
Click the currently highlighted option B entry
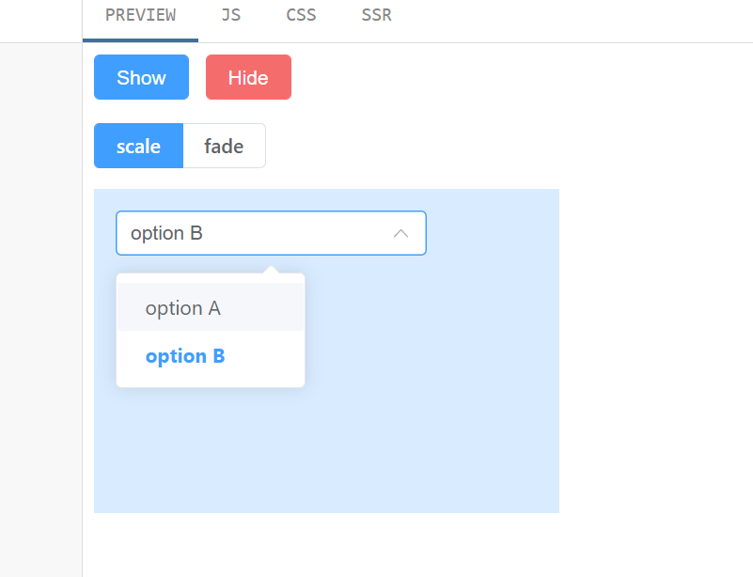pos(184,356)
